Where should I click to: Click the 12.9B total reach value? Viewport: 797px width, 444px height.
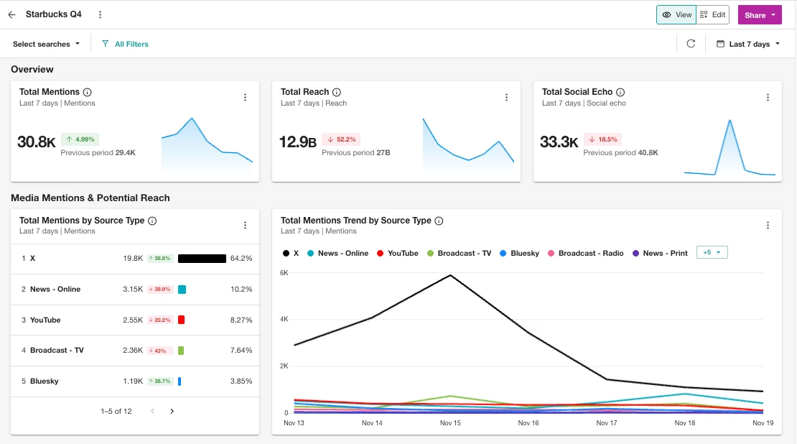tap(298, 142)
